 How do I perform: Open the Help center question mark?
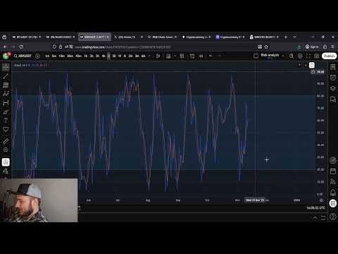coord(333,217)
